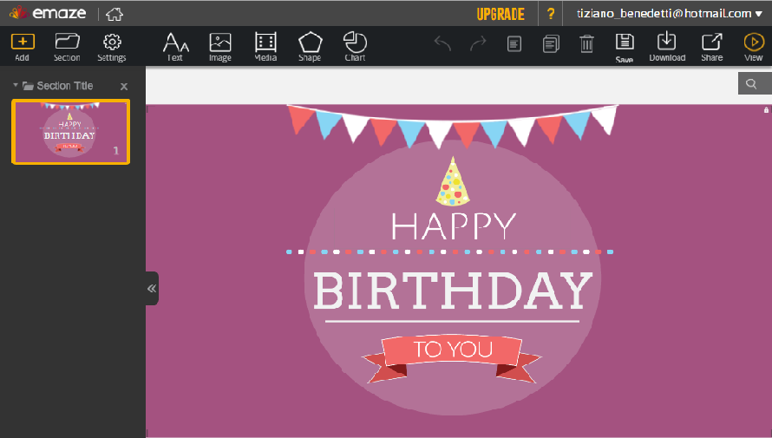Click the lock icon on slide

766,110
